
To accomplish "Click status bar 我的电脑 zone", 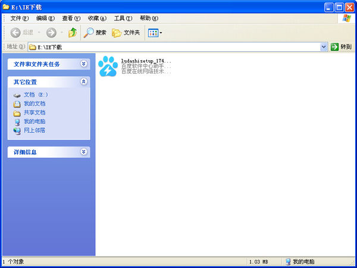I will coord(300,262).
